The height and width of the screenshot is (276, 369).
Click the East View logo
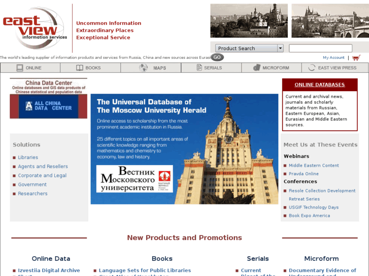35,28
